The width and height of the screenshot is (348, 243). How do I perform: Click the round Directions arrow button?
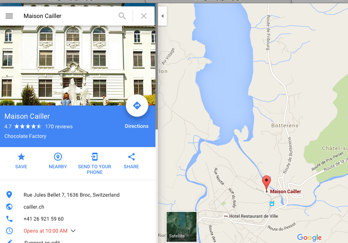point(137,106)
